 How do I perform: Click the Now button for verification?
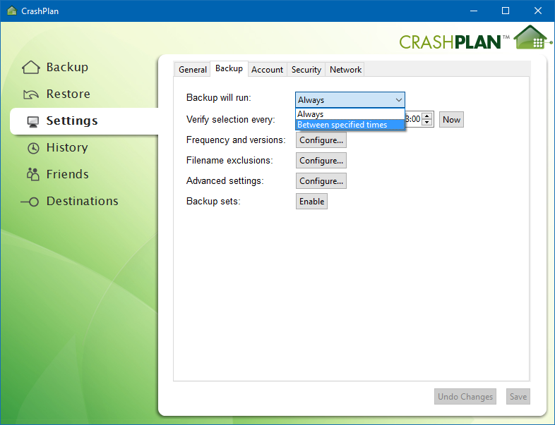click(451, 120)
